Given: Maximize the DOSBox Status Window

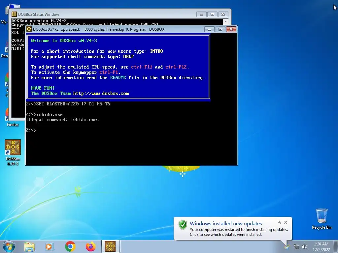Looking at the screenshot, I should click(x=212, y=14).
